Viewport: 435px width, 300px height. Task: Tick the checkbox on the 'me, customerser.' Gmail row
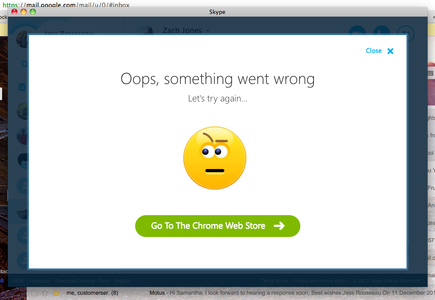point(35,293)
